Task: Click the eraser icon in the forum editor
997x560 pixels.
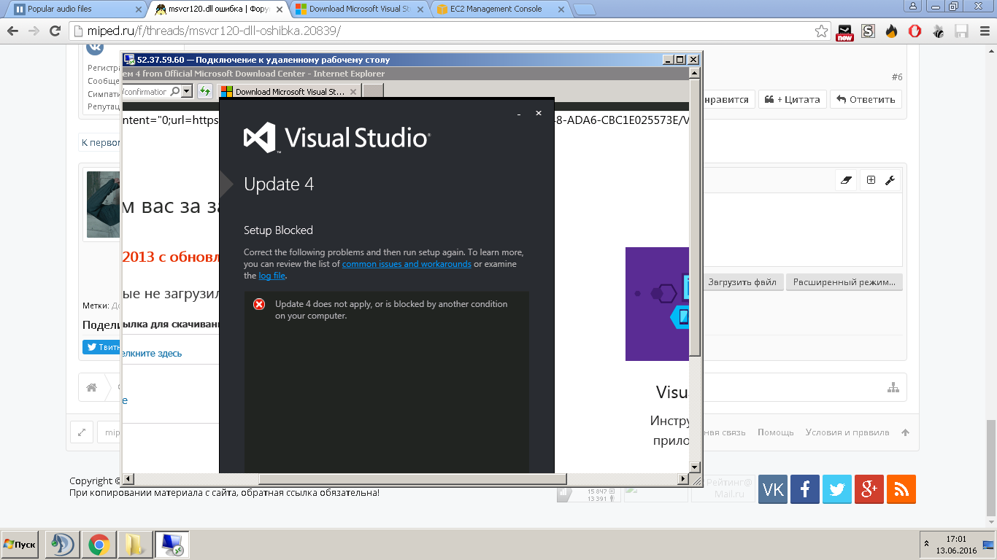Action: [x=847, y=180]
